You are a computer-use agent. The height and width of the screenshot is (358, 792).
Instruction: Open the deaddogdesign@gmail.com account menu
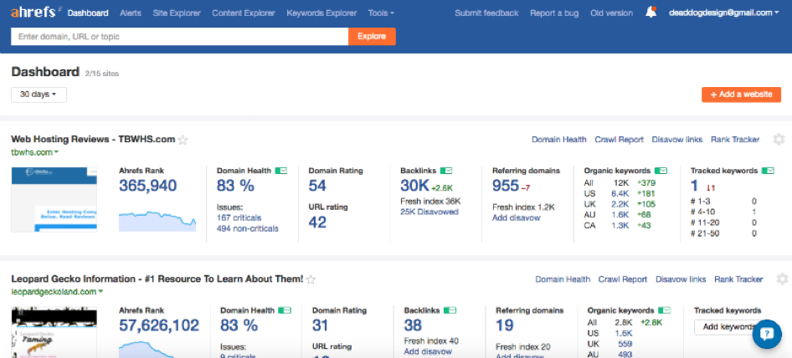(723, 13)
